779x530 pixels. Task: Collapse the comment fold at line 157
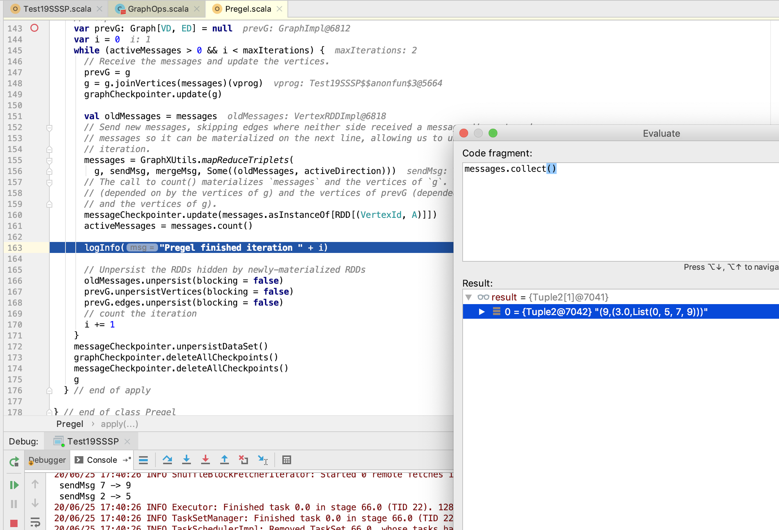49,182
